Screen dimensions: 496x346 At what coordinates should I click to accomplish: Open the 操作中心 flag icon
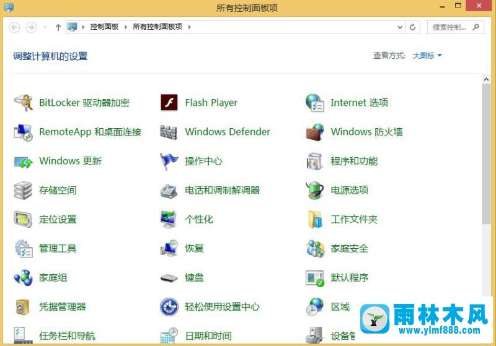tap(169, 162)
